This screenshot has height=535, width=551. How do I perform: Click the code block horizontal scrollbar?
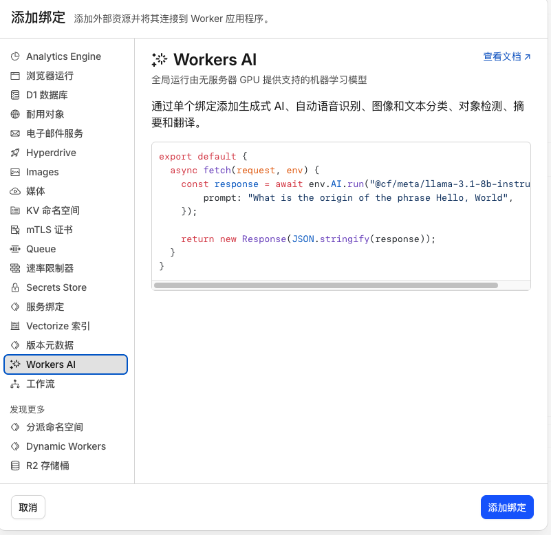point(326,285)
